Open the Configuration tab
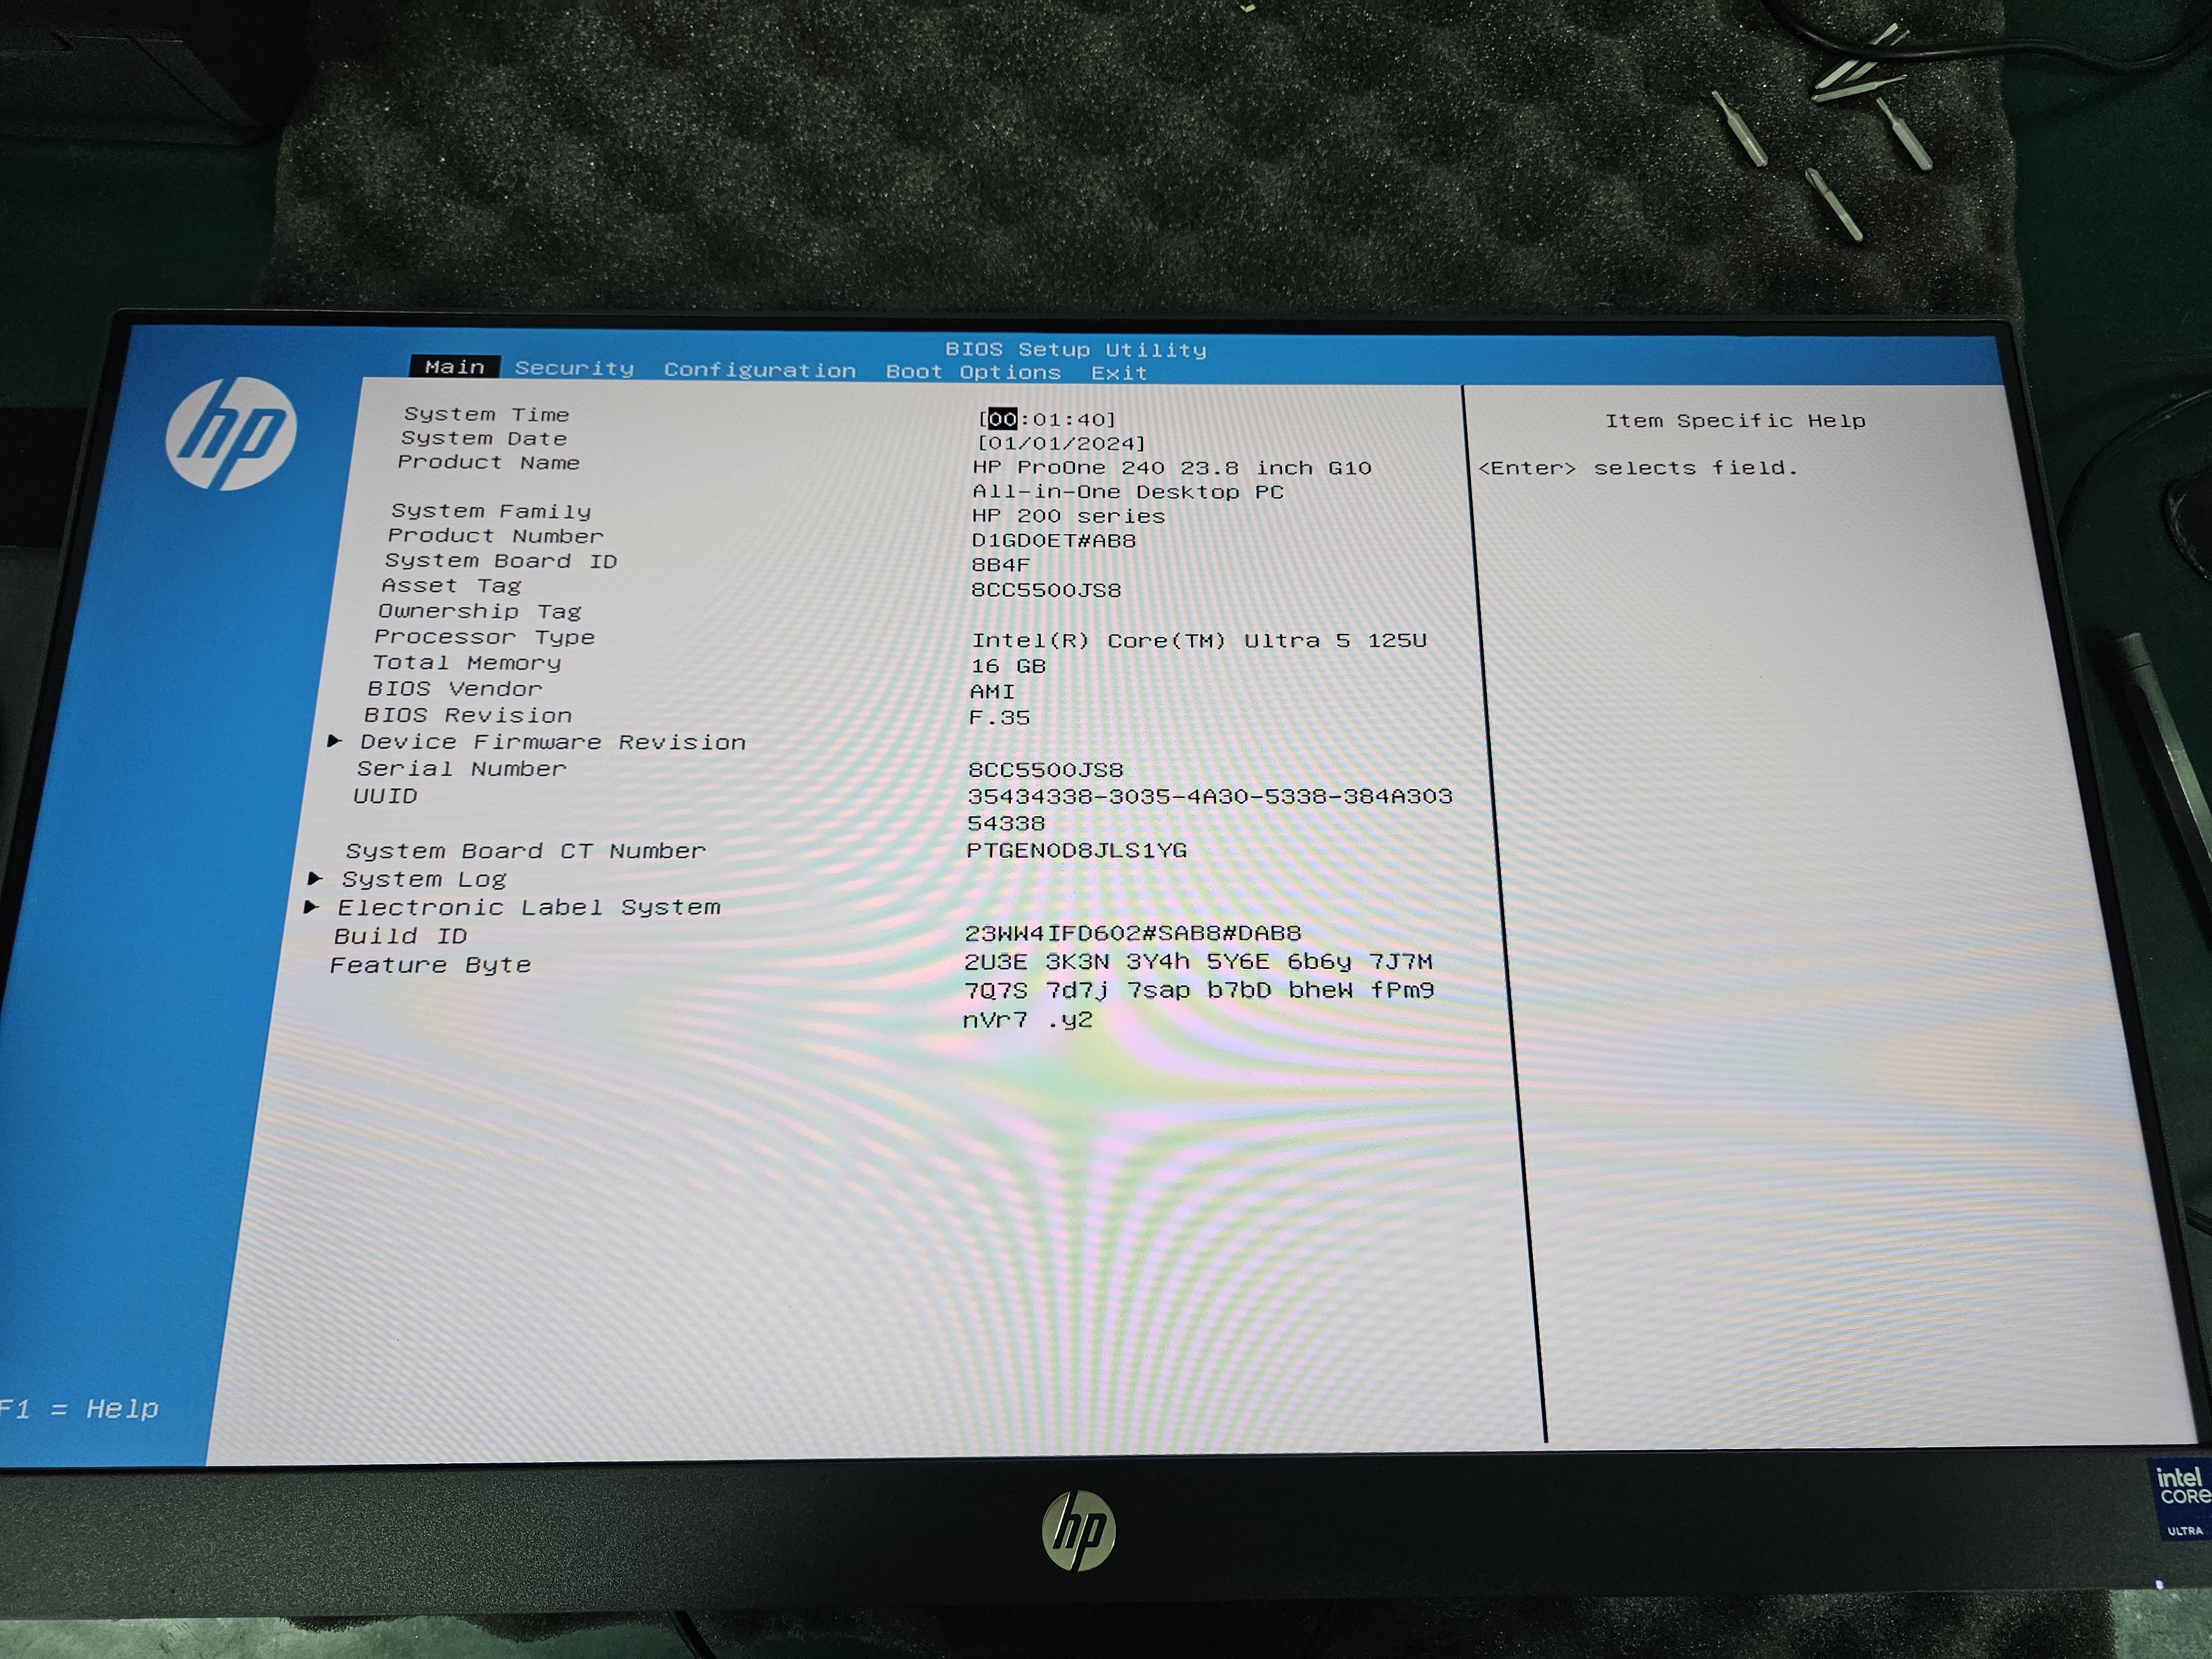Screen dimensions: 2212x1659 pyautogui.click(x=759, y=370)
